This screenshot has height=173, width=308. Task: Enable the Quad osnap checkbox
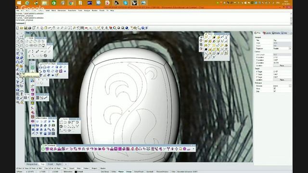(68, 168)
